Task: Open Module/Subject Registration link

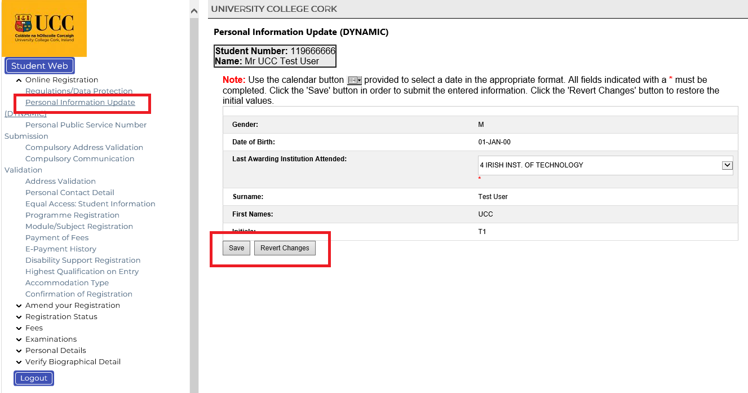Action: 79,227
